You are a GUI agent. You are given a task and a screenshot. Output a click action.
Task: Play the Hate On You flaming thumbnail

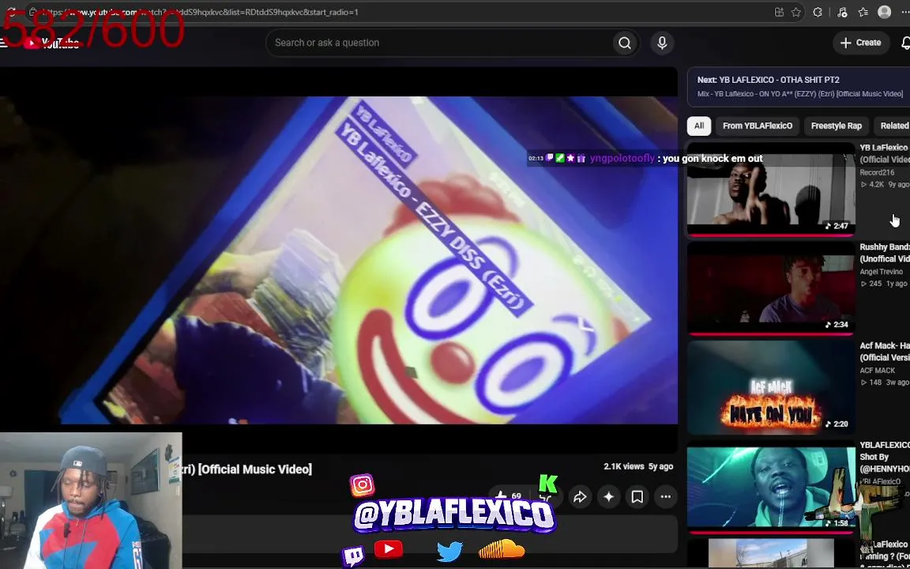[771, 387]
